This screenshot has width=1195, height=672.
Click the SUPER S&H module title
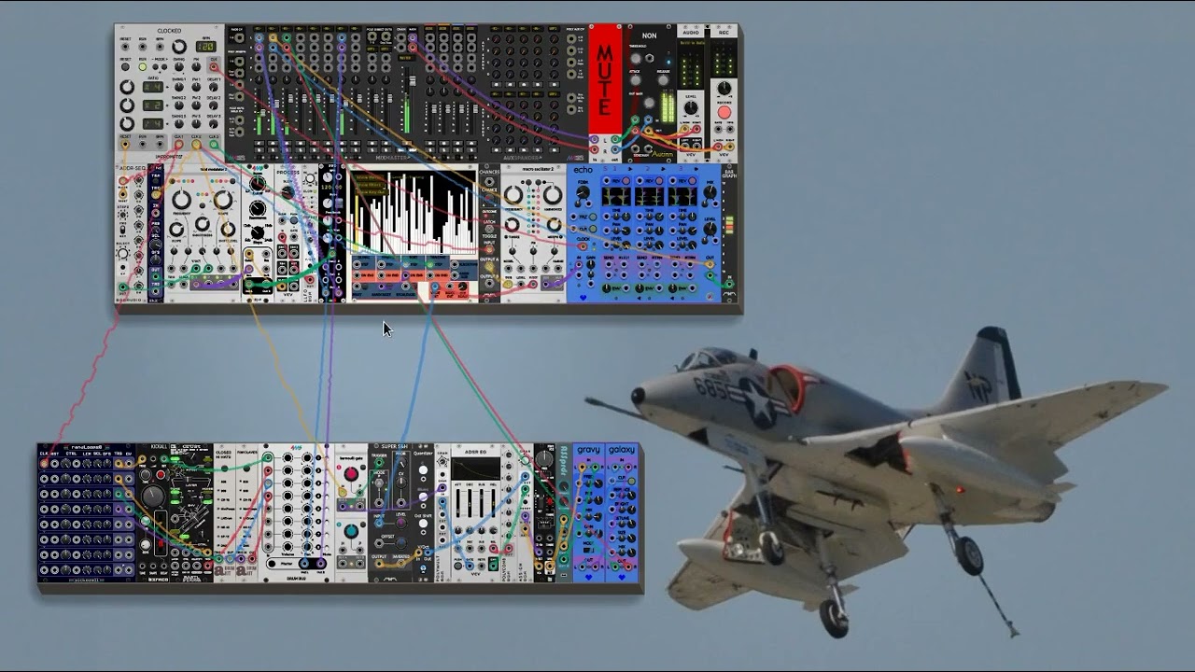pyautogui.click(x=394, y=446)
